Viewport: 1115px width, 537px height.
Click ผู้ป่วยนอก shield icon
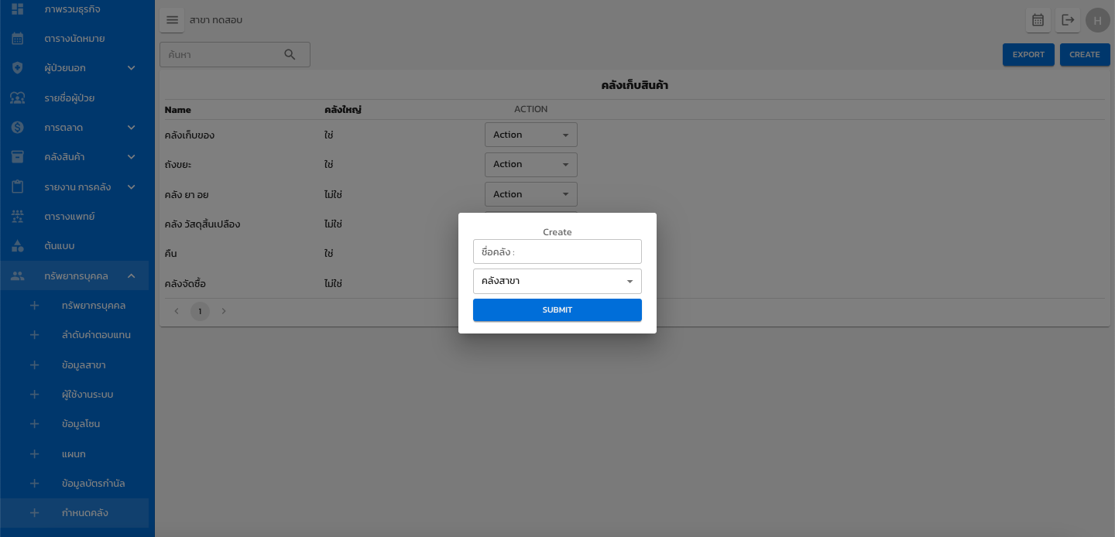click(x=17, y=68)
